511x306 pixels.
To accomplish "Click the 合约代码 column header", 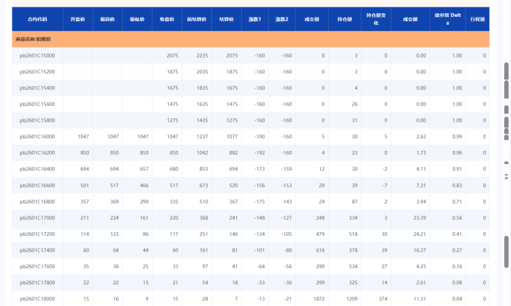I will (37, 19).
